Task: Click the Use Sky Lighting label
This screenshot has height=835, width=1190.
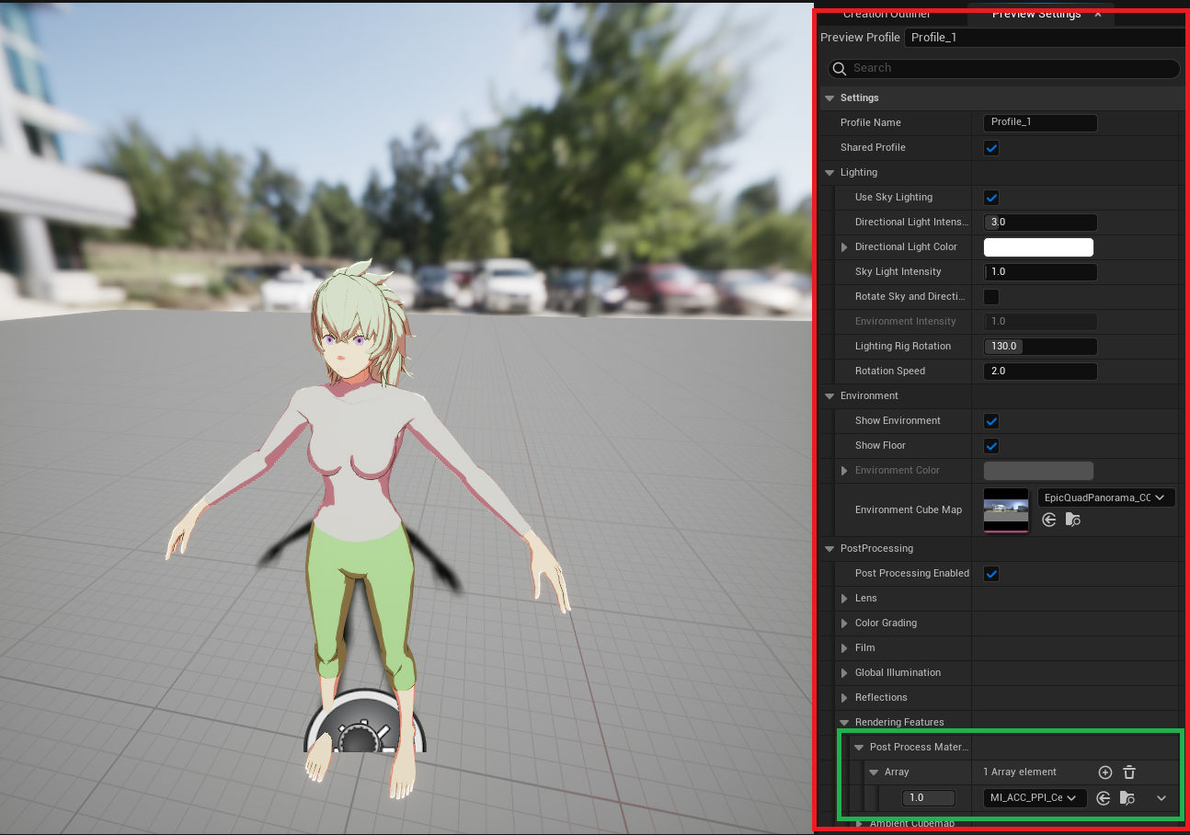Action: [894, 198]
